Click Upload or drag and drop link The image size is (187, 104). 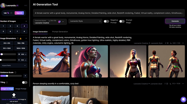(10, 99)
